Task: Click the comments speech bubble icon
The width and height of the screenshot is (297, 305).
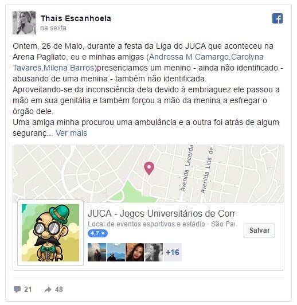Action: (17, 290)
